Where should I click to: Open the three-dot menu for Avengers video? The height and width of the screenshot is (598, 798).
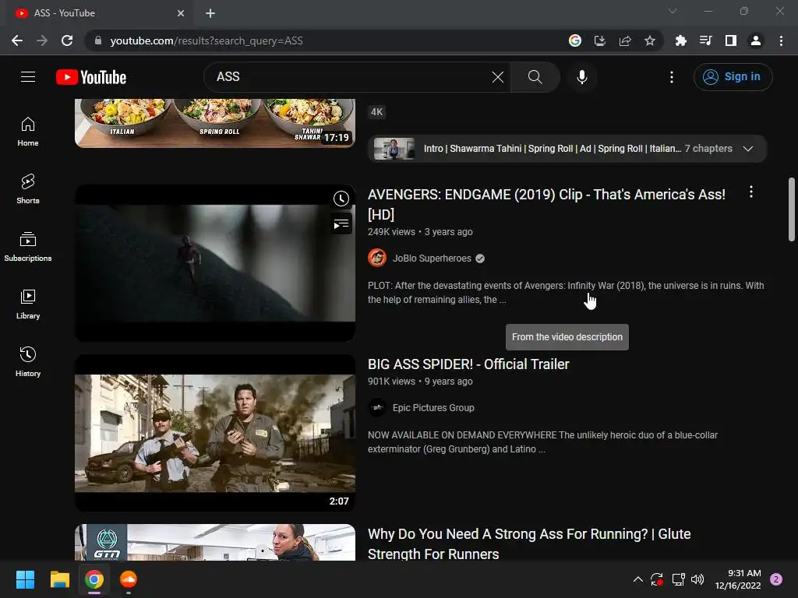tap(751, 192)
